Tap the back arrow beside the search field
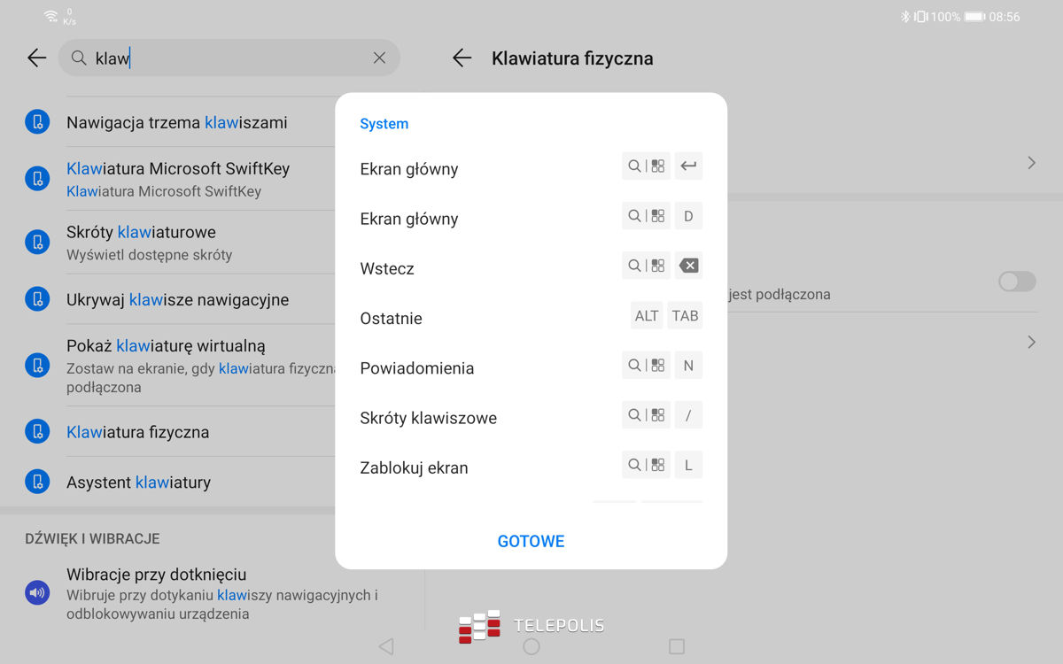The width and height of the screenshot is (1063, 664). pos(36,58)
